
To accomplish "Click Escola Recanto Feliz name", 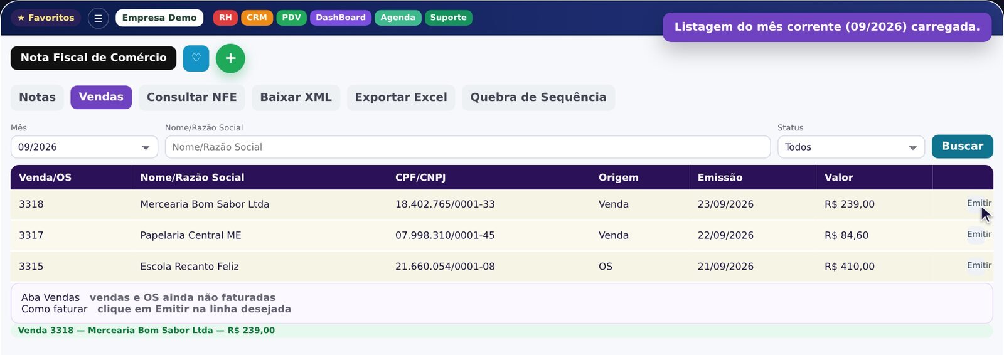I will (190, 267).
